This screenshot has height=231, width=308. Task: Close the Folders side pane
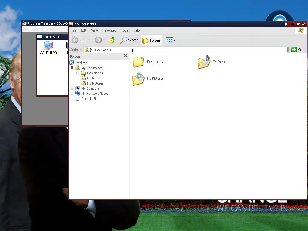[x=125, y=56]
